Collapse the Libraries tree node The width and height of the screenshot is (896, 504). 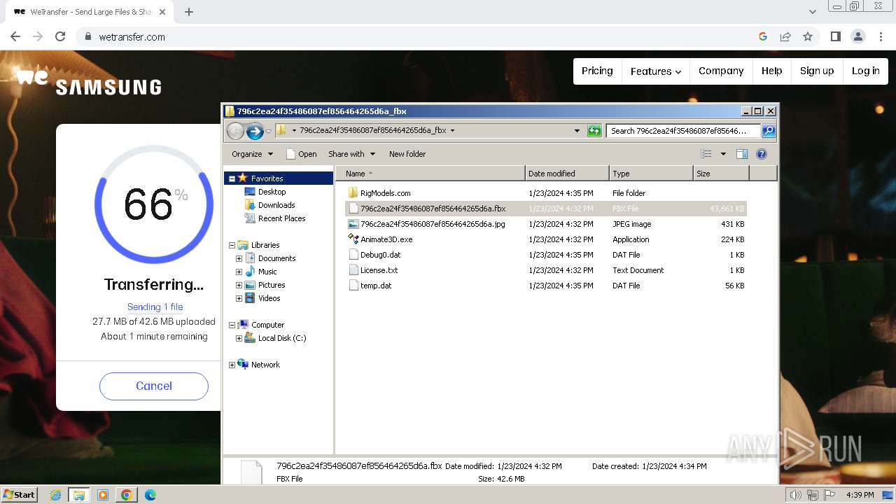(232, 245)
